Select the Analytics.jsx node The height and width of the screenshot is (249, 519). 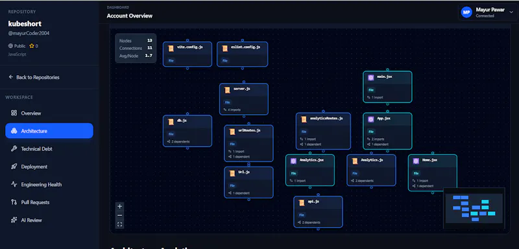pyautogui.click(x=310, y=171)
